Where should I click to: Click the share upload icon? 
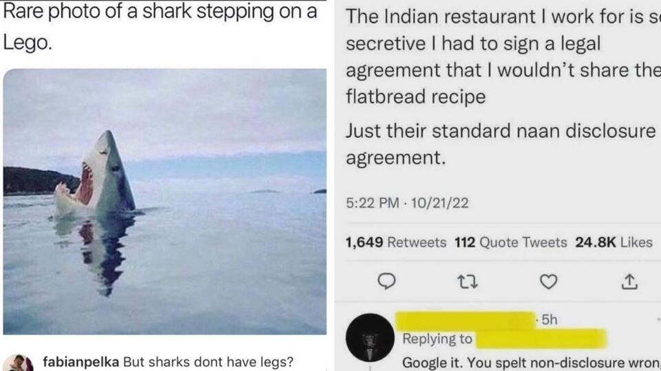point(629,282)
